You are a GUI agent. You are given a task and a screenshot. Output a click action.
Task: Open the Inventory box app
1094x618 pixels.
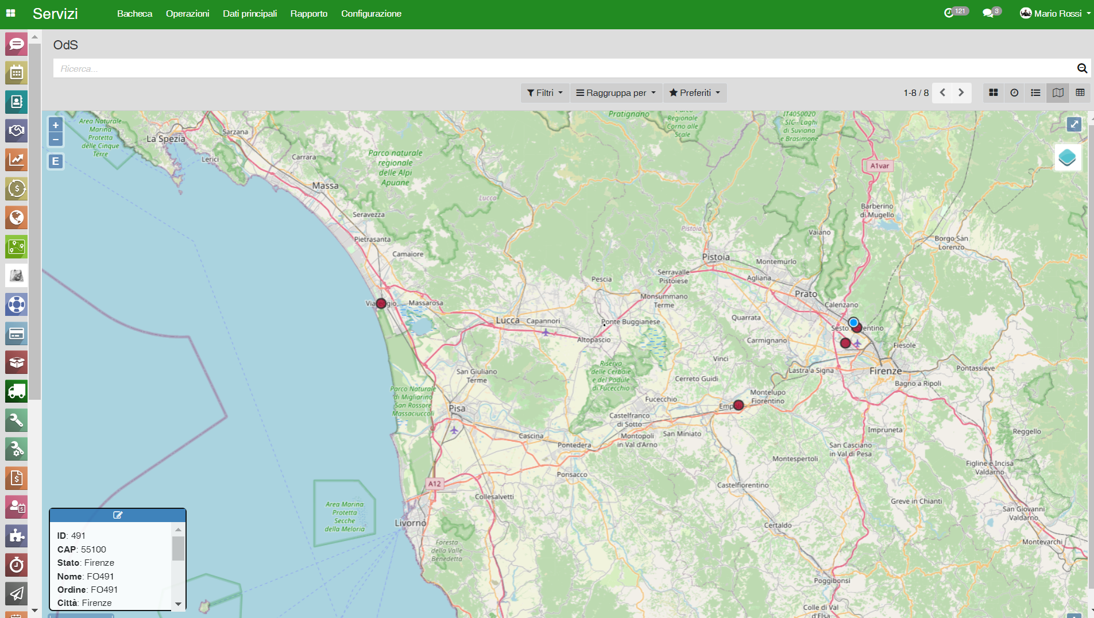[16, 362]
